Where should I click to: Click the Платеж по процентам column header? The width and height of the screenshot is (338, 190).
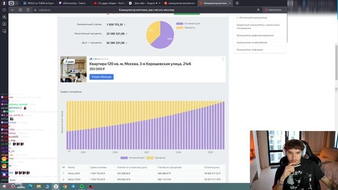pyautogui.click(x=170, y=167)
